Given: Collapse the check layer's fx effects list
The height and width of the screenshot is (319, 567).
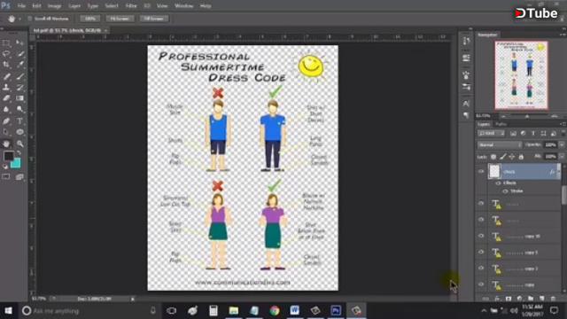Looking at the screenshot, I should pyautogui.click(x=559, y=171).
